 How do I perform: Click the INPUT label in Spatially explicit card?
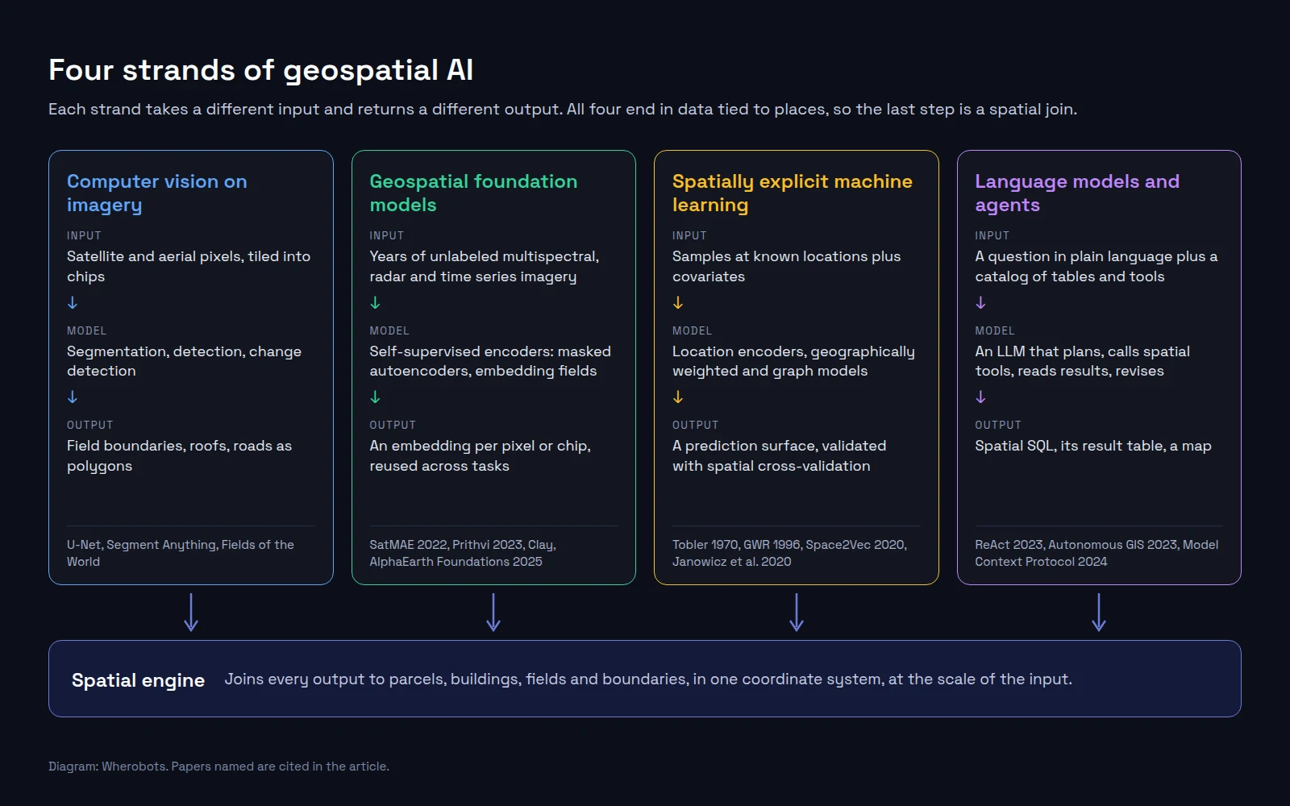(x=689, y=235)
